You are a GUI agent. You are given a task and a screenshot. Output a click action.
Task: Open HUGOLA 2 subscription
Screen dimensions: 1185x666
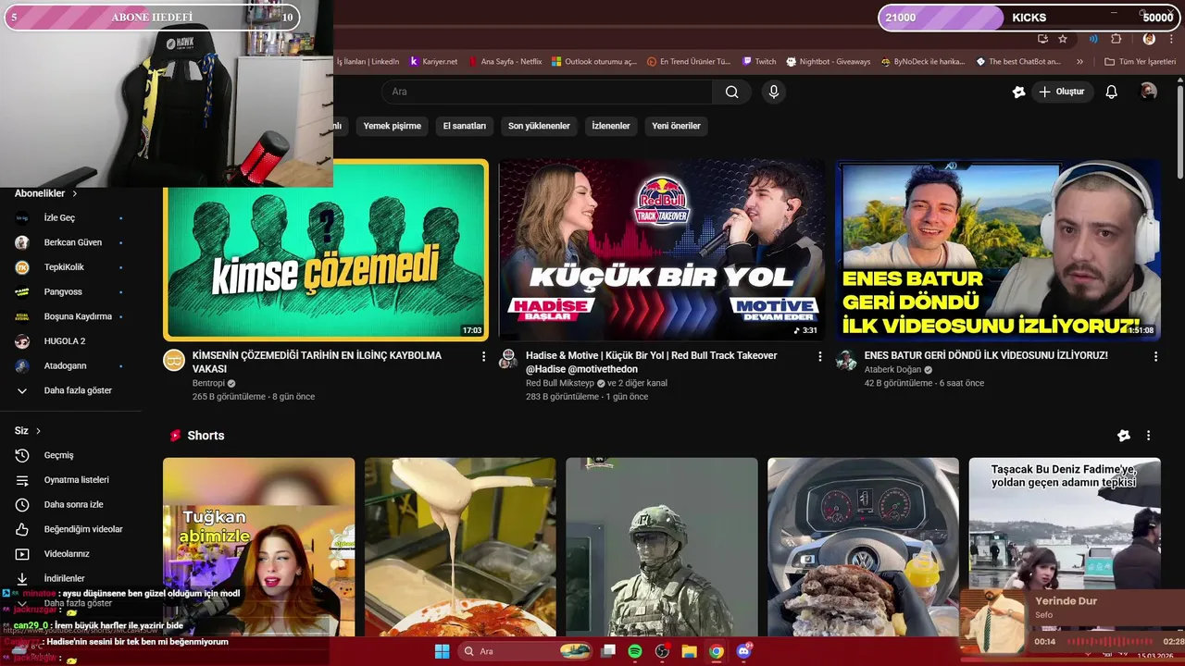tap(70, 341)
